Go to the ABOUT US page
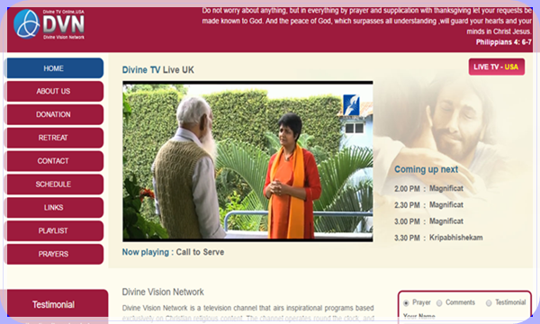This screenshot has height=324, width=540. click(54, 91)
